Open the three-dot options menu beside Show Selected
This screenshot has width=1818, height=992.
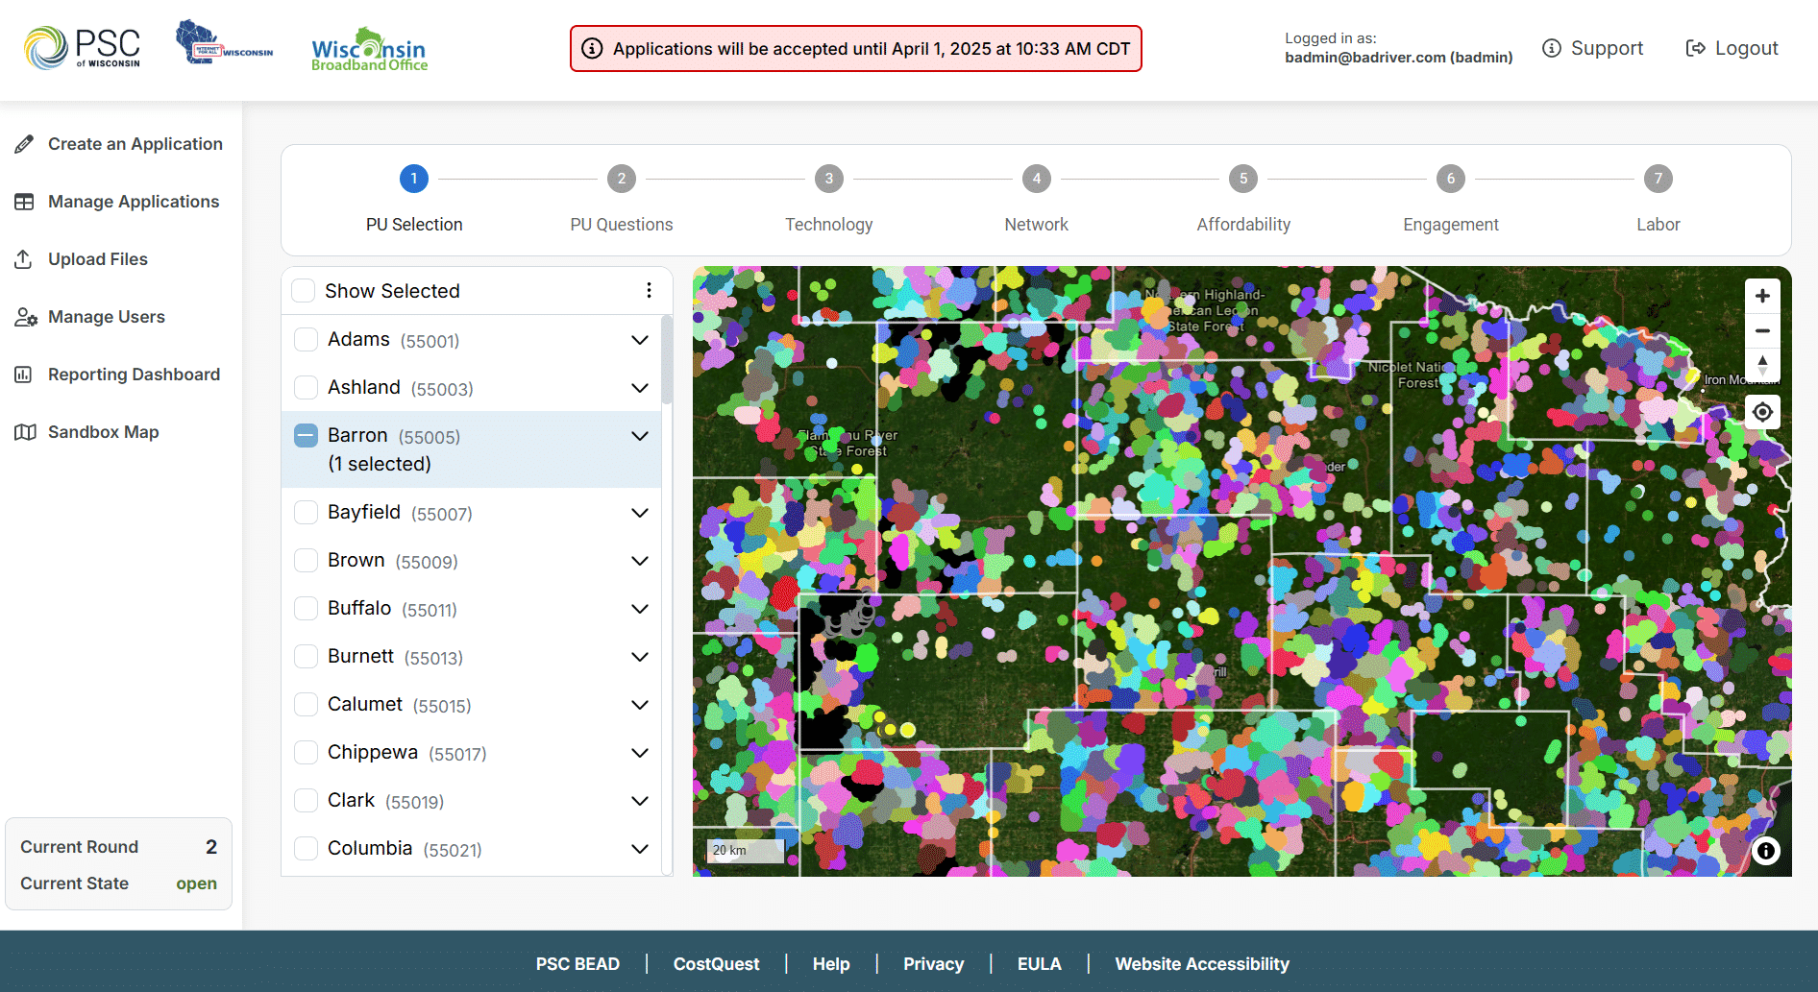[x=649, y=291]
